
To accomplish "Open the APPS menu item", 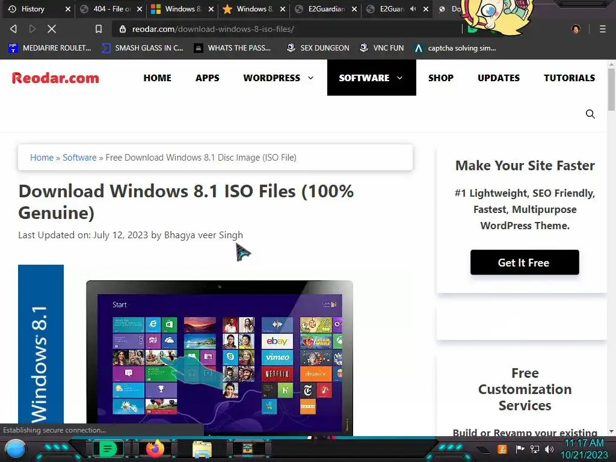I will pos(208,78).
